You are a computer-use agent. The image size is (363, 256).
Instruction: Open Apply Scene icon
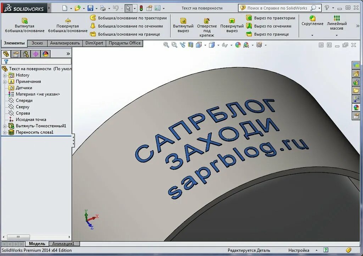[246, 45]
